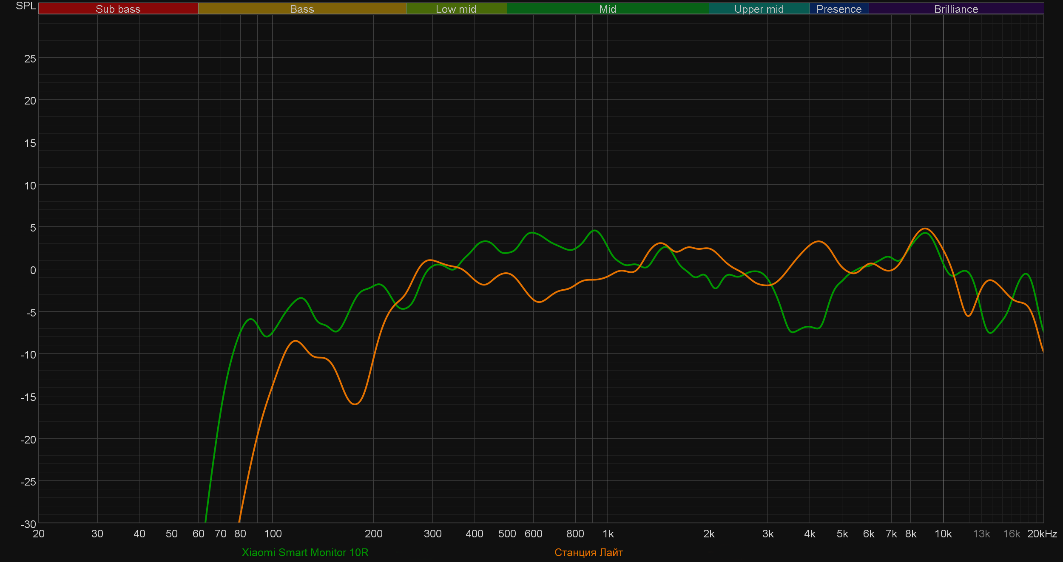Viewport: 1063px width, 562px height.
Task: Click the 10k frequency axis label
Action: [943, 534]
